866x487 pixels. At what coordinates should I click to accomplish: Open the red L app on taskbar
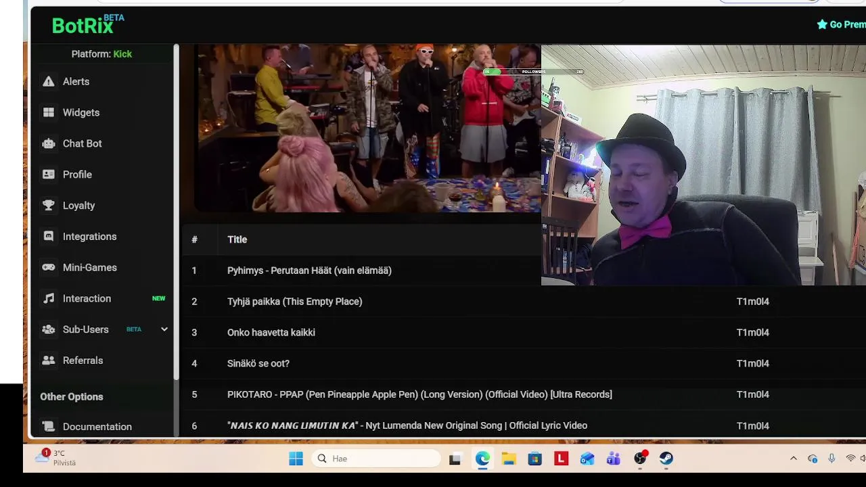click(561, 459)
